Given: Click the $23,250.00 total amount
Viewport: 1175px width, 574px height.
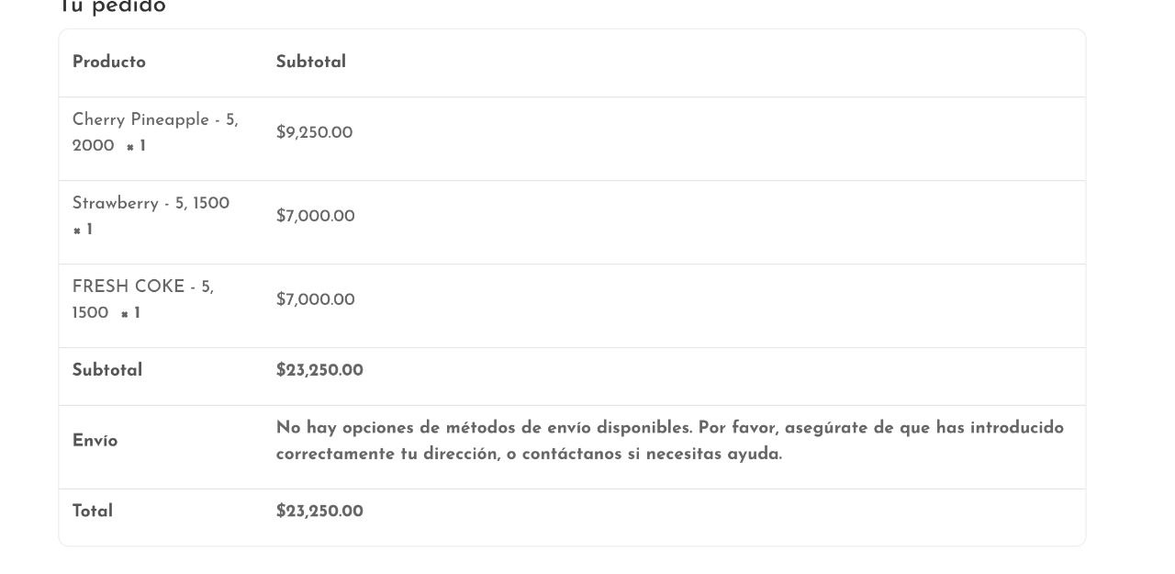Looking at the screenshot, I should [319, 512].
